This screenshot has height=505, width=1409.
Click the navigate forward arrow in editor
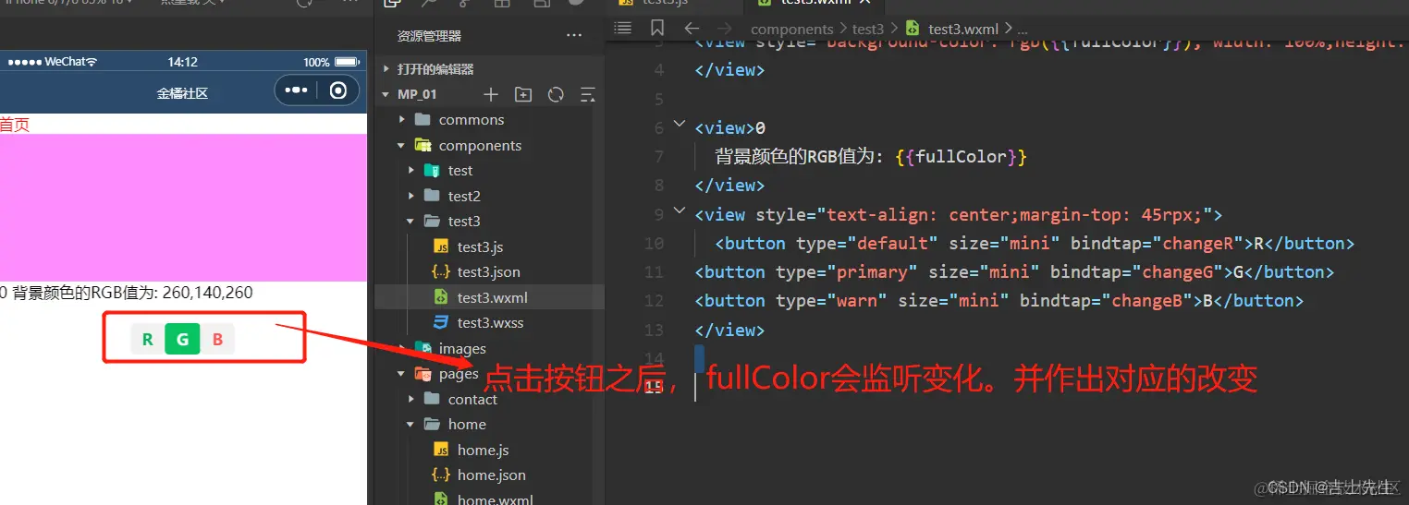724,29
